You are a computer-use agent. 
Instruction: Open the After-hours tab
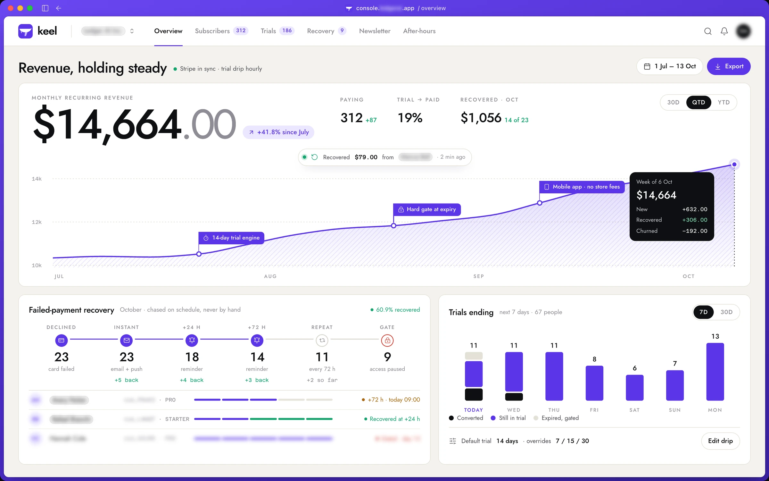(419, 31)
